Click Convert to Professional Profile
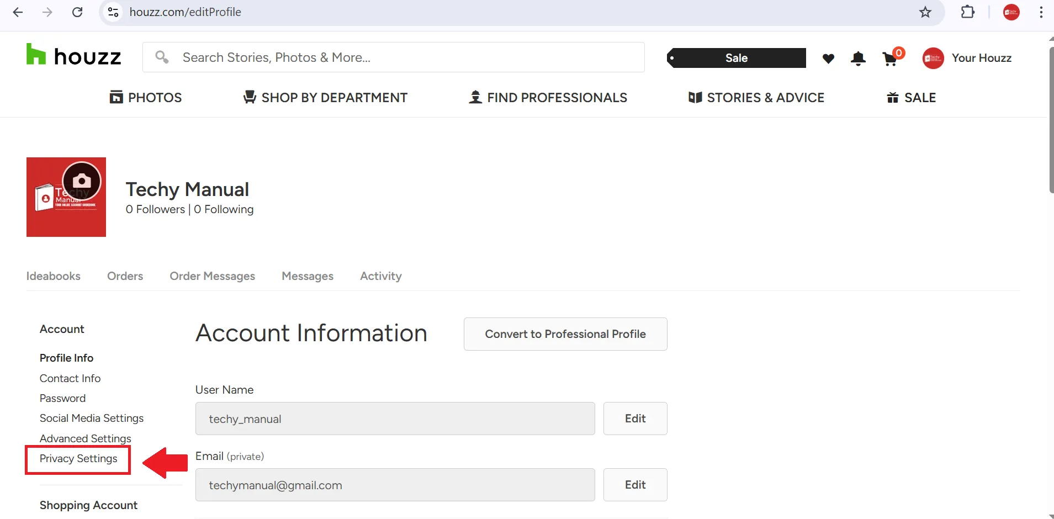 point(565,333)
